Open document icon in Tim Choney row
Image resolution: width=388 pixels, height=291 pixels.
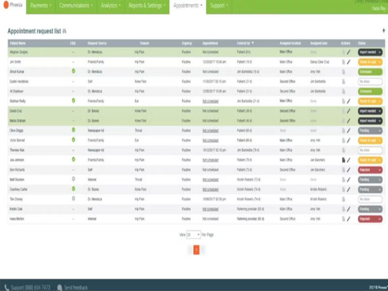pos(344,199)
